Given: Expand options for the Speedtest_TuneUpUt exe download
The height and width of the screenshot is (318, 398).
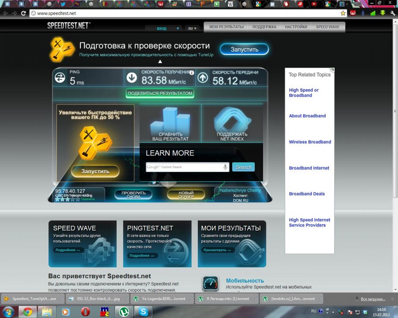Looking at the screenshot, I should [62, 299].
